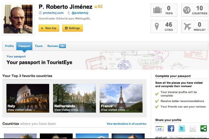Click the globe icon beside probertoj.com
This screenshot has height=139, width=209.
click(41, 13)
